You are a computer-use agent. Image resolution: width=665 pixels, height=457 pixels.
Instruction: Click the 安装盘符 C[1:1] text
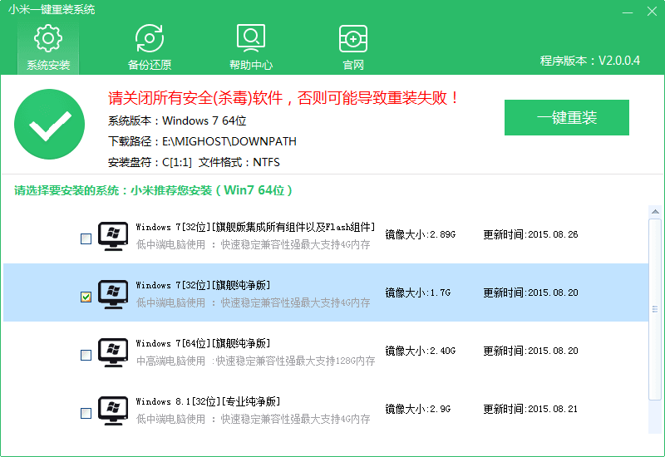tap(150, 162)
